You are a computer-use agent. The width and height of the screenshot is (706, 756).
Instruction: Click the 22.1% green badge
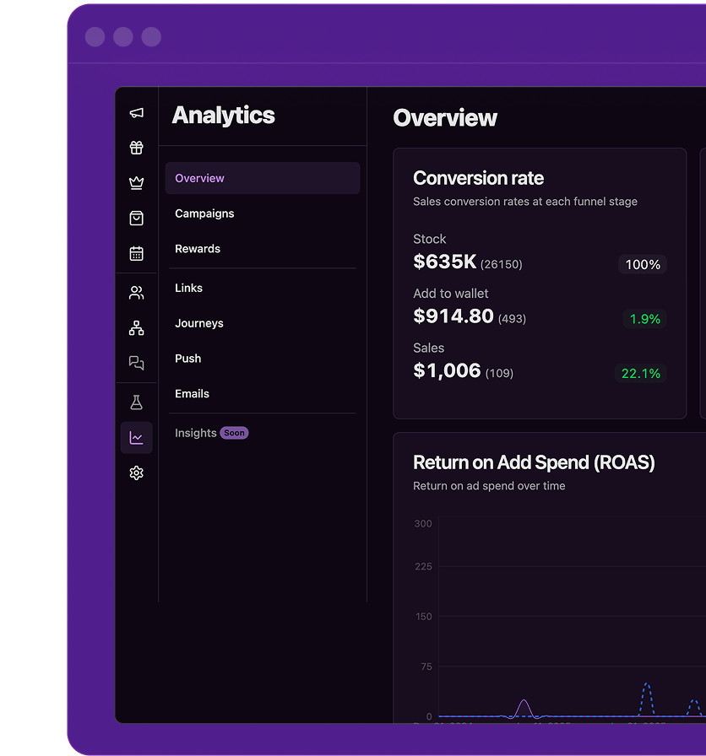click(641, 374)
